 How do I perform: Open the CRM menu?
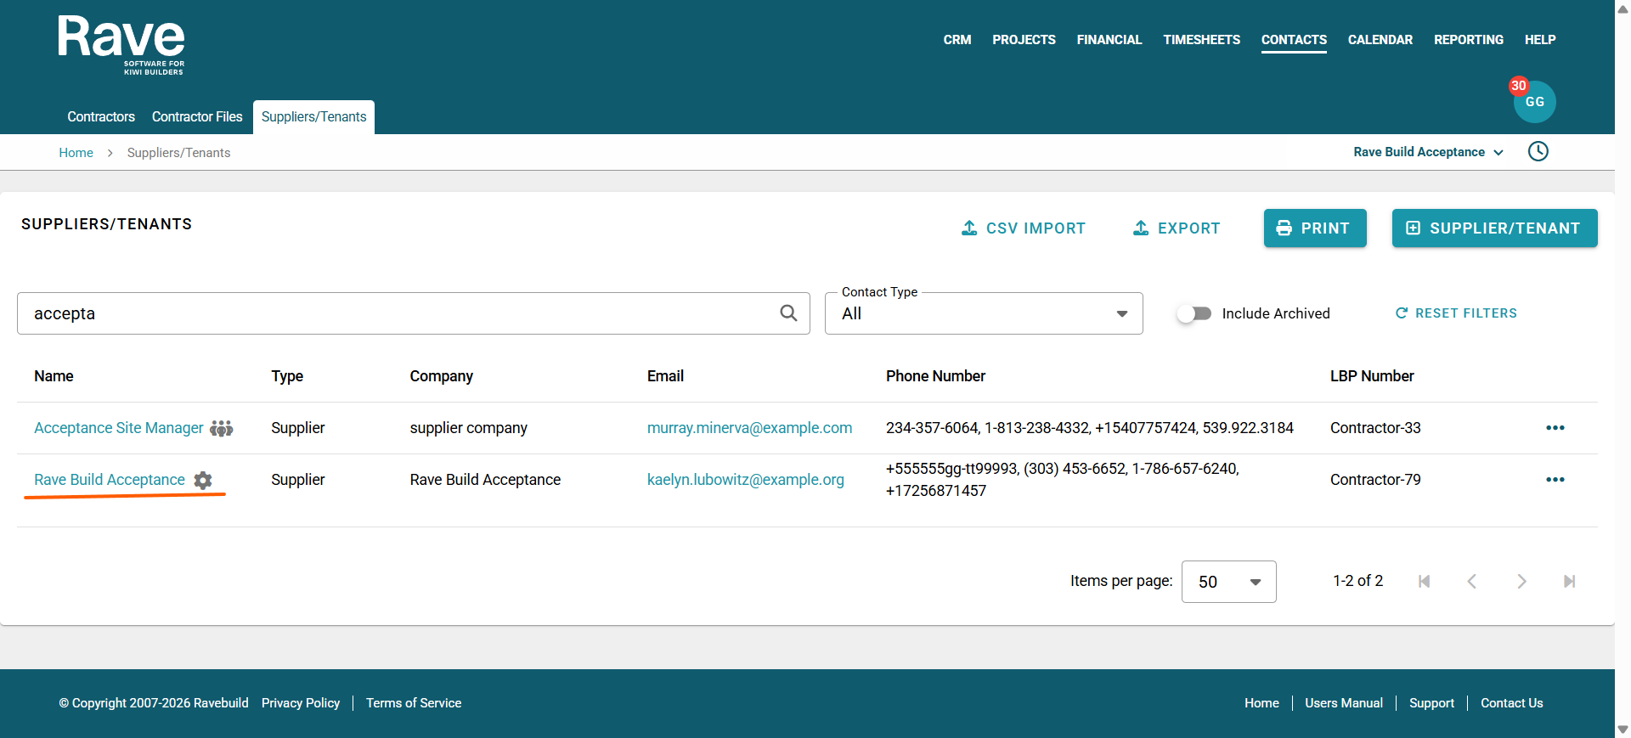[x=957, y=40]
